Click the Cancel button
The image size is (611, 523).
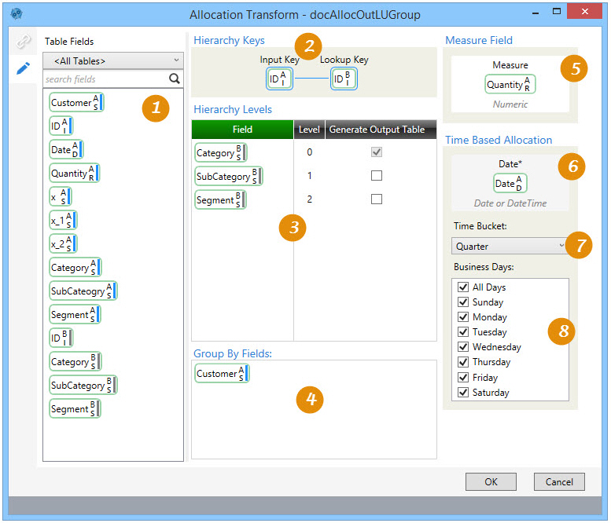(559, 481)
